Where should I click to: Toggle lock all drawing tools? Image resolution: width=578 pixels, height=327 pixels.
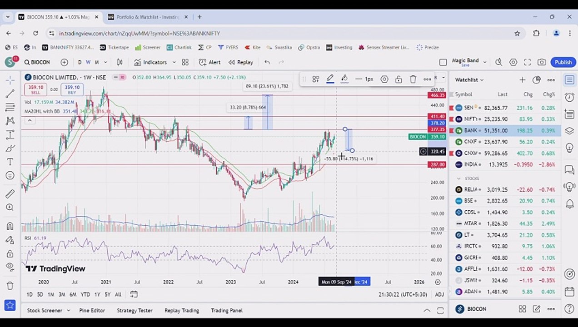pyautogui.click(x=10, y=253)
